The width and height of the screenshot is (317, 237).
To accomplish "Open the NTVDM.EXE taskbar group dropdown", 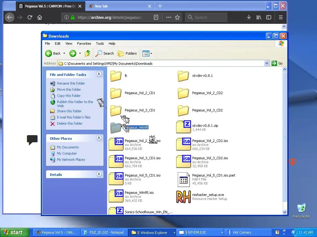I will click(222, 233).
